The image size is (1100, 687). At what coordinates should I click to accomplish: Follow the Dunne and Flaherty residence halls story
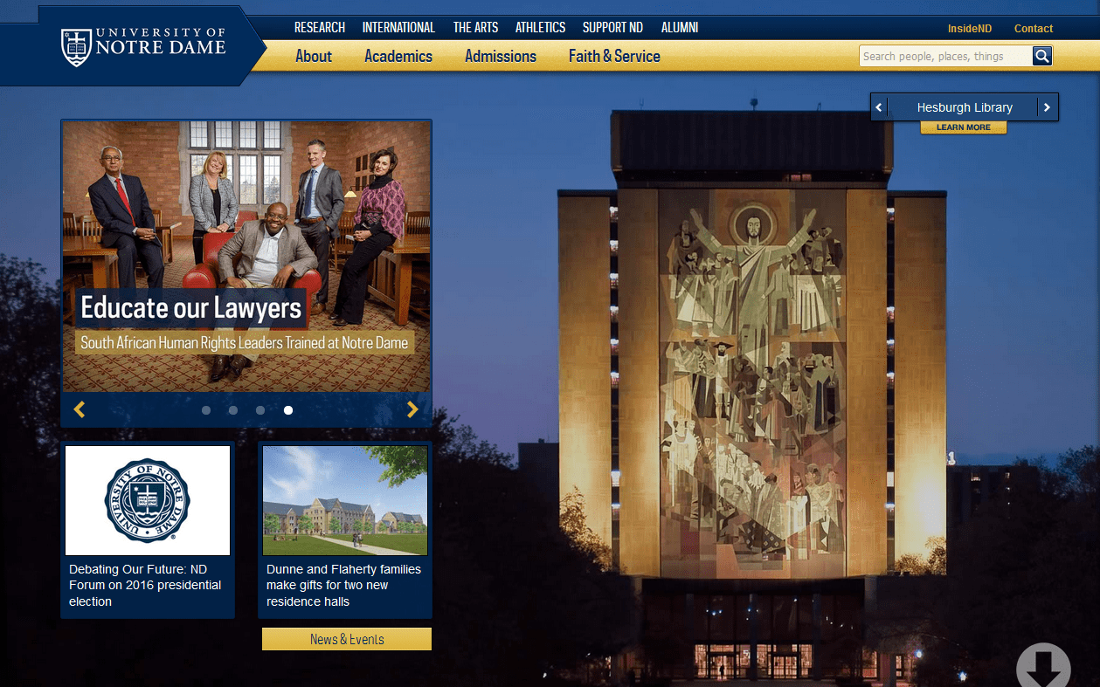click(x=343, y=585)
